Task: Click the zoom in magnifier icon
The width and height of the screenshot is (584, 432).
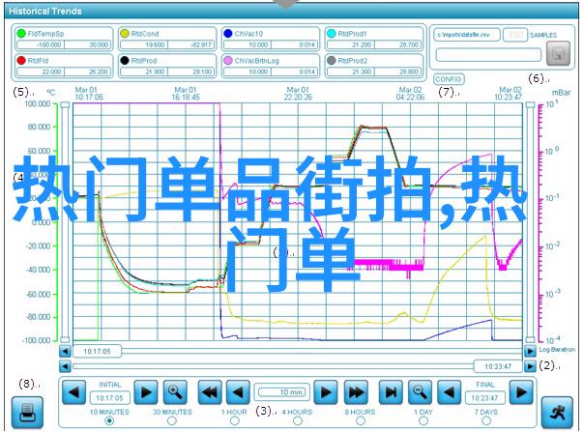Action: click(x=175, y=391)
